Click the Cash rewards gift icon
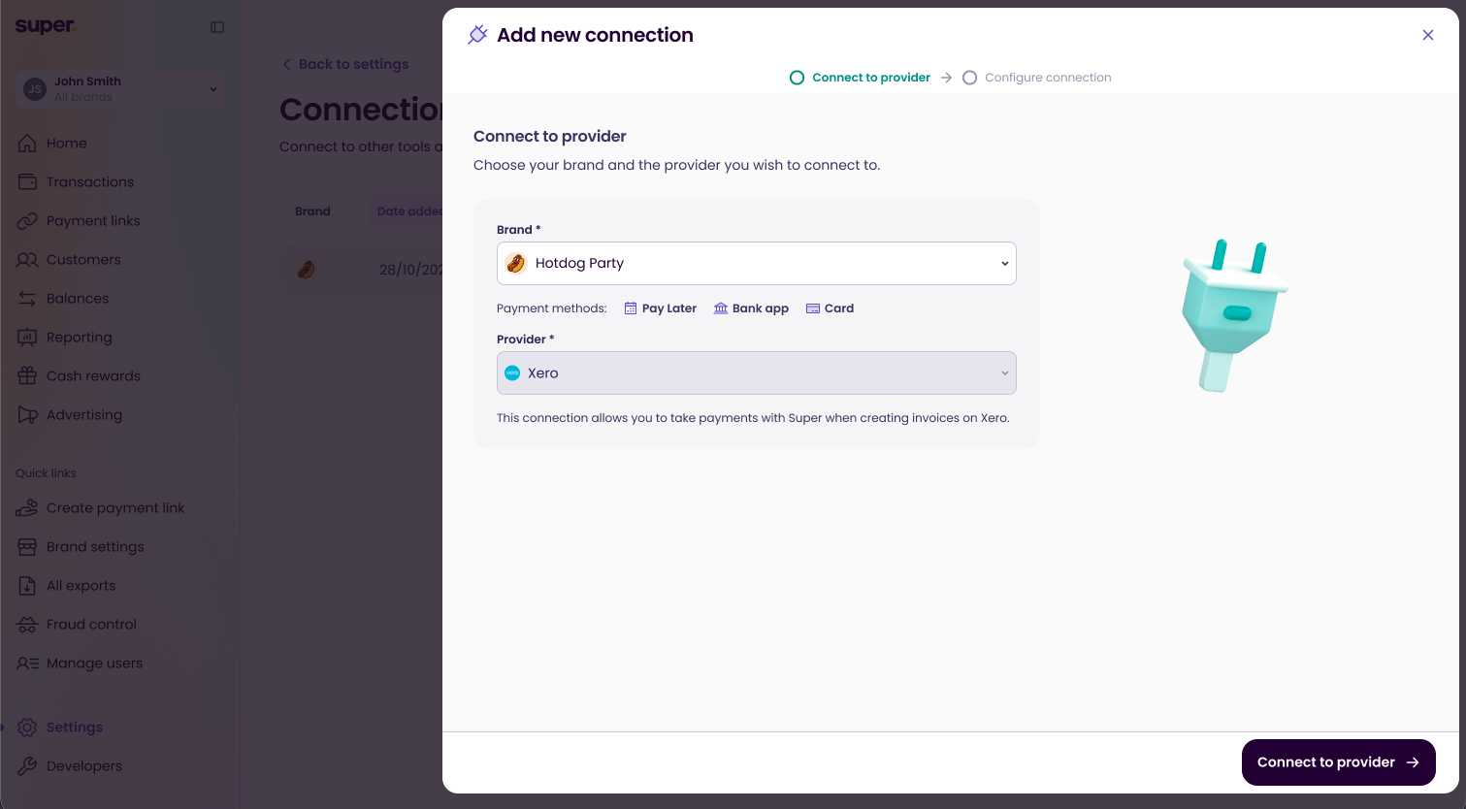Screen dimensions: 1466x809 (x=27, y=376)
